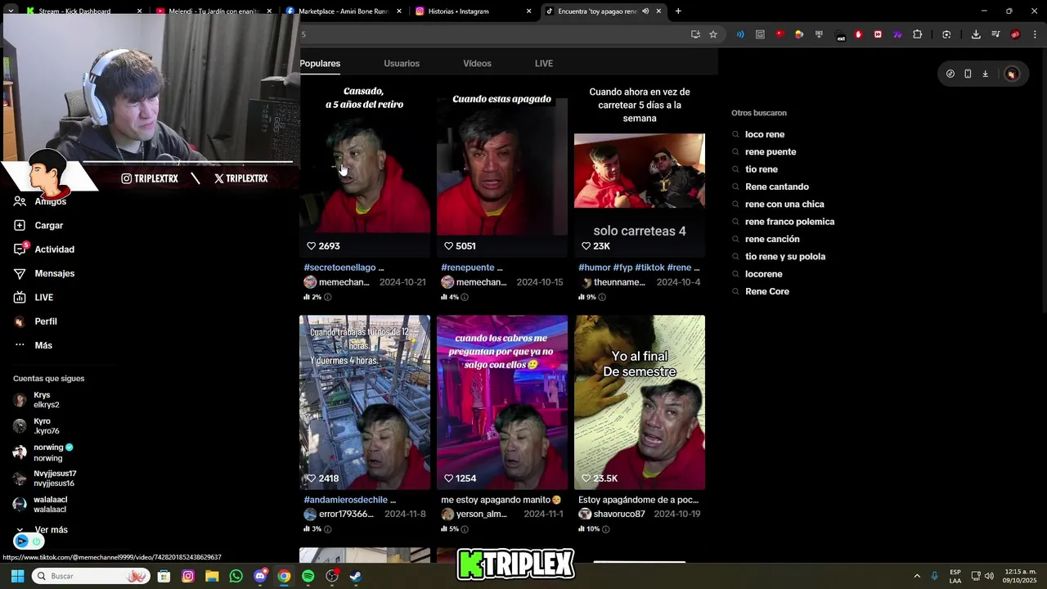Viewport: 1047px width, 589px height.
Task: Select the Populares tab
Action: [320, 63]
